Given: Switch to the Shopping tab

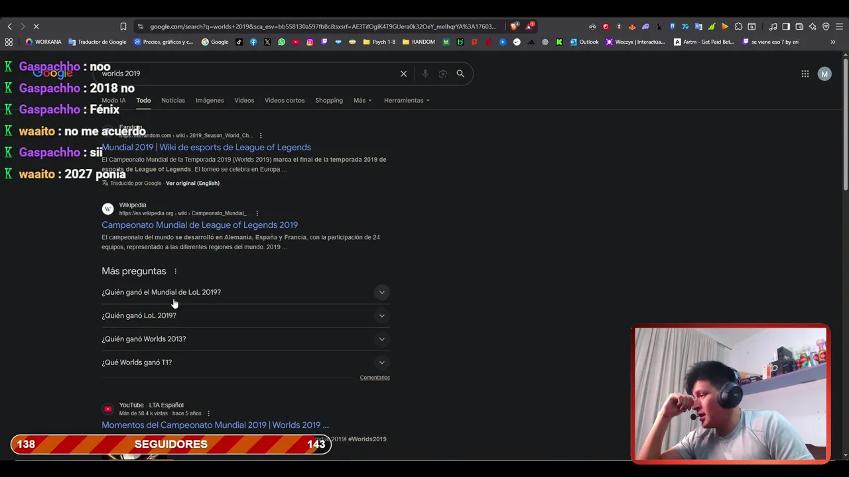Looking at the screenshot, I should click(x=329, y=101).
